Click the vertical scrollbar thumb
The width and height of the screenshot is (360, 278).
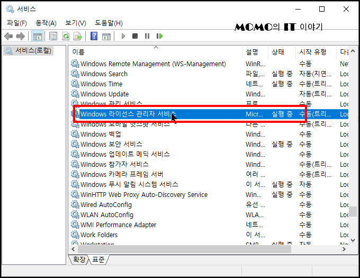(x=353, y=211)
